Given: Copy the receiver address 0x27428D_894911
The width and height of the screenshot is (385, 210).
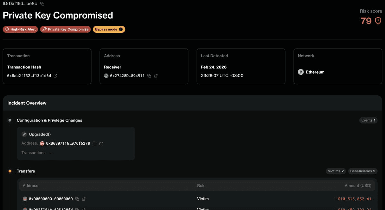Looking at the screenshot, I should 149,76.
